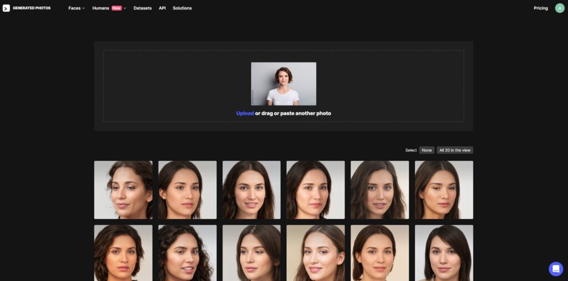Viewport: 568px width, 281px height.
Task: Select the sixth face in the second row
Action: click(x=444, y=253)
